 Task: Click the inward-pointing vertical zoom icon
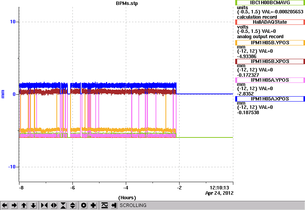pyautogui.click(x=63, y=205)
